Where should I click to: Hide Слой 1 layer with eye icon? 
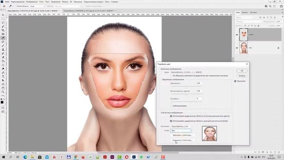237,35
